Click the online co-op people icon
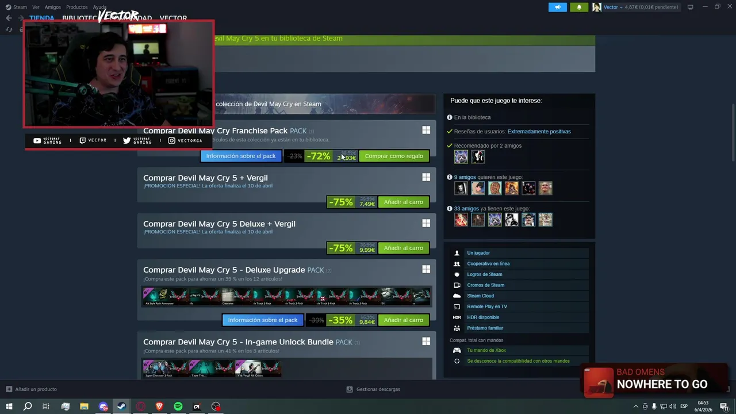Screen dimensions: 736x414 [x=457, y=263]
